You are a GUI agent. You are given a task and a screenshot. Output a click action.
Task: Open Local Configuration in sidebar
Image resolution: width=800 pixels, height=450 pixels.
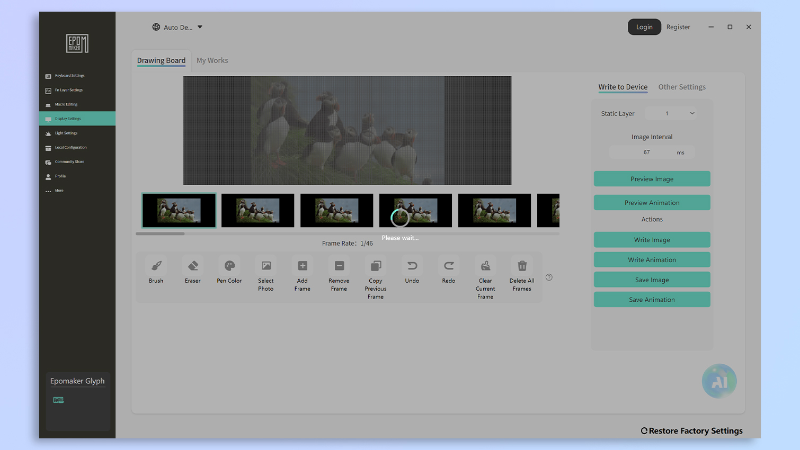click(77, 147)
